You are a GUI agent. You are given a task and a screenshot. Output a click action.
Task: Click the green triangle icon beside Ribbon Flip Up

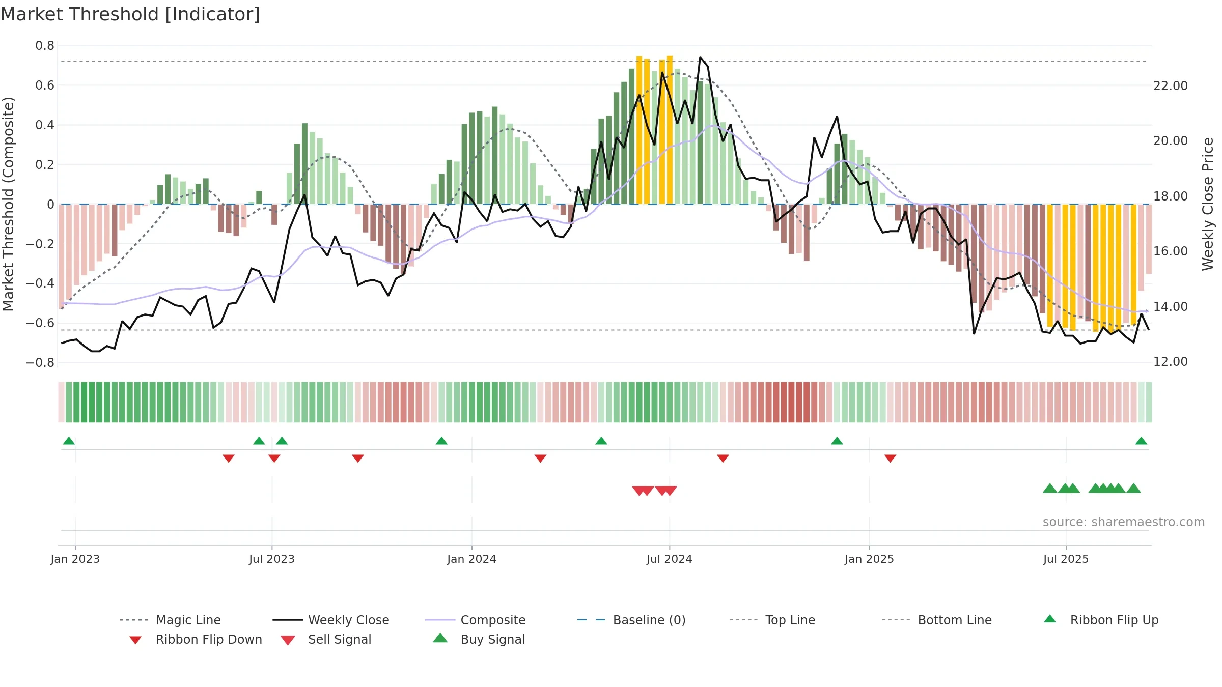[x=1050, y=619]
